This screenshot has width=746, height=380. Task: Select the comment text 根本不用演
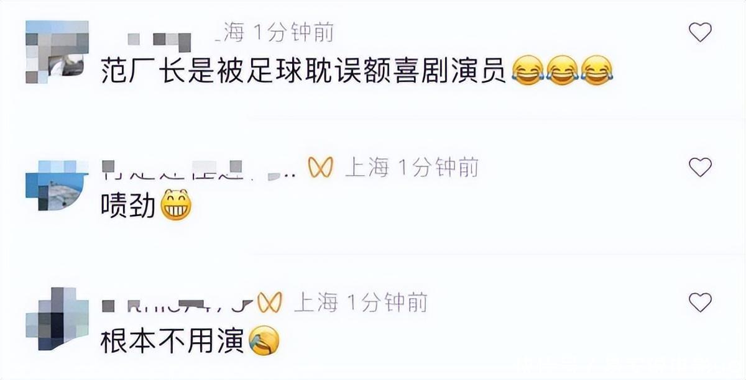pyautogui.click(x=172, y=342)
